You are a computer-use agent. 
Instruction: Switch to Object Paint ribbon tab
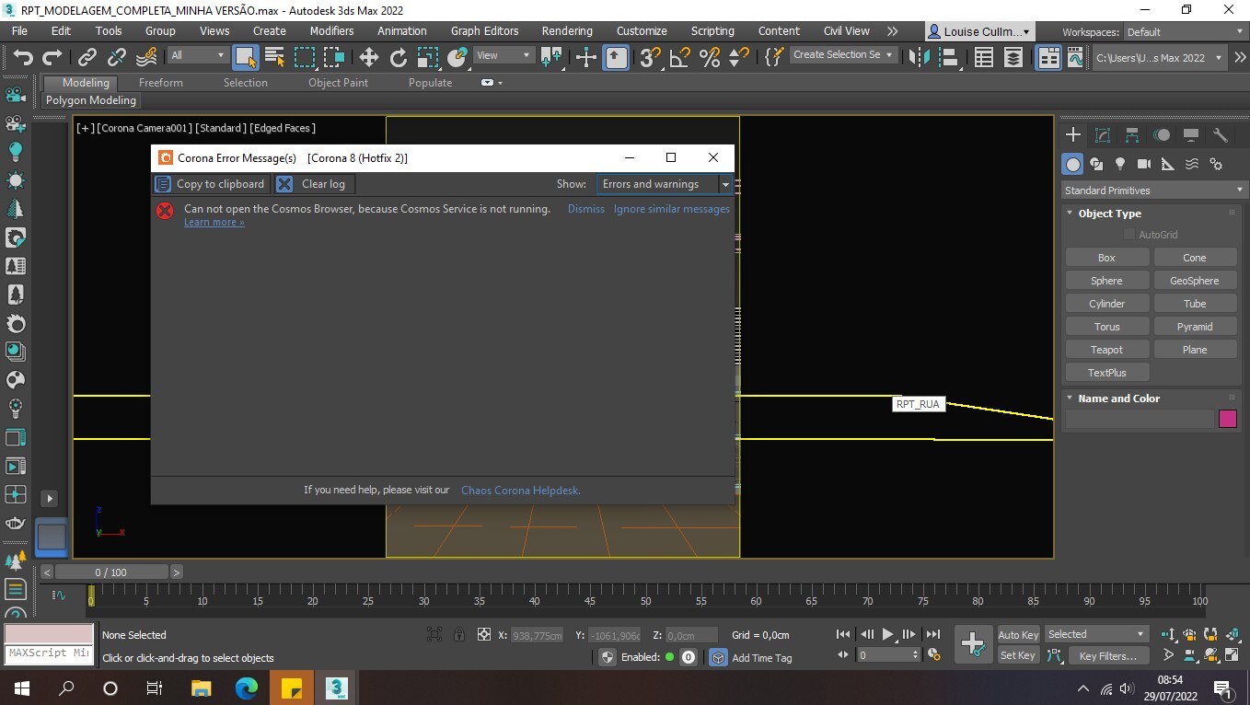[338, 83]
